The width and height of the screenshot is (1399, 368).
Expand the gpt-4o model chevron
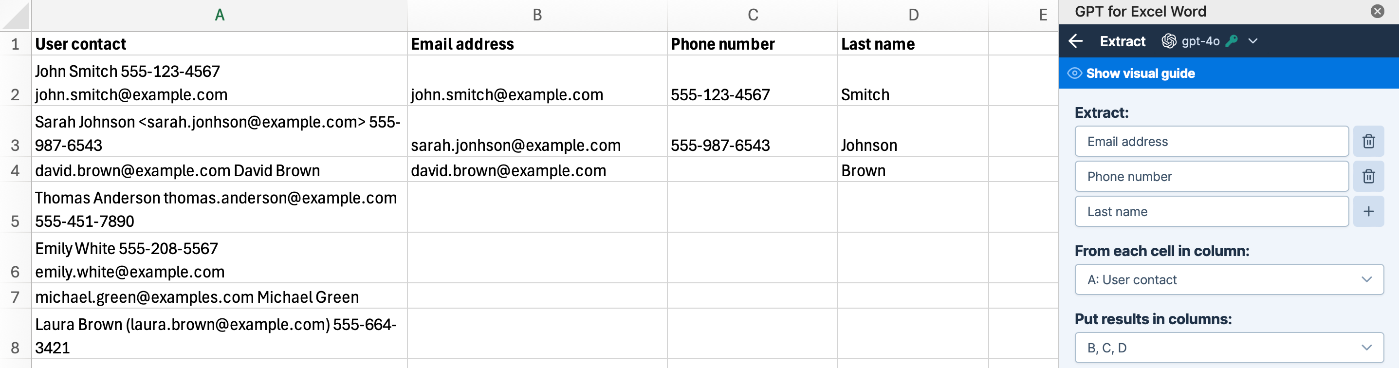point(1253,41)
